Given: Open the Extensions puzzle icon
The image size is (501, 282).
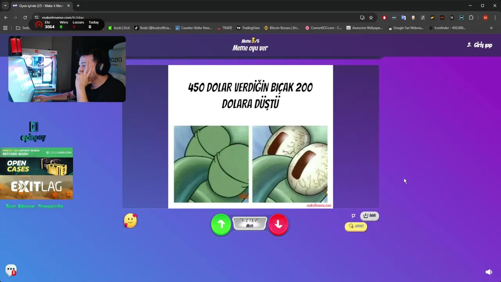Looking at the screenshot, I should click(471, 18).
